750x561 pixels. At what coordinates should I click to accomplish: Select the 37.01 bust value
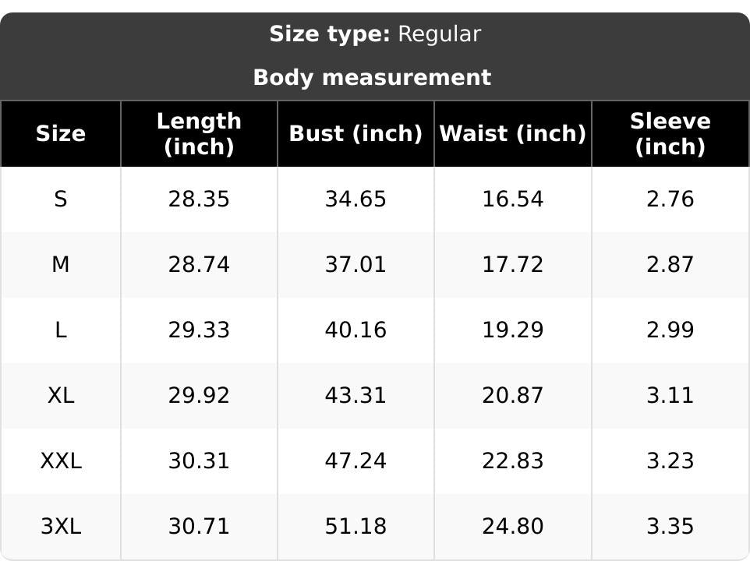click(x=356, y=264)
